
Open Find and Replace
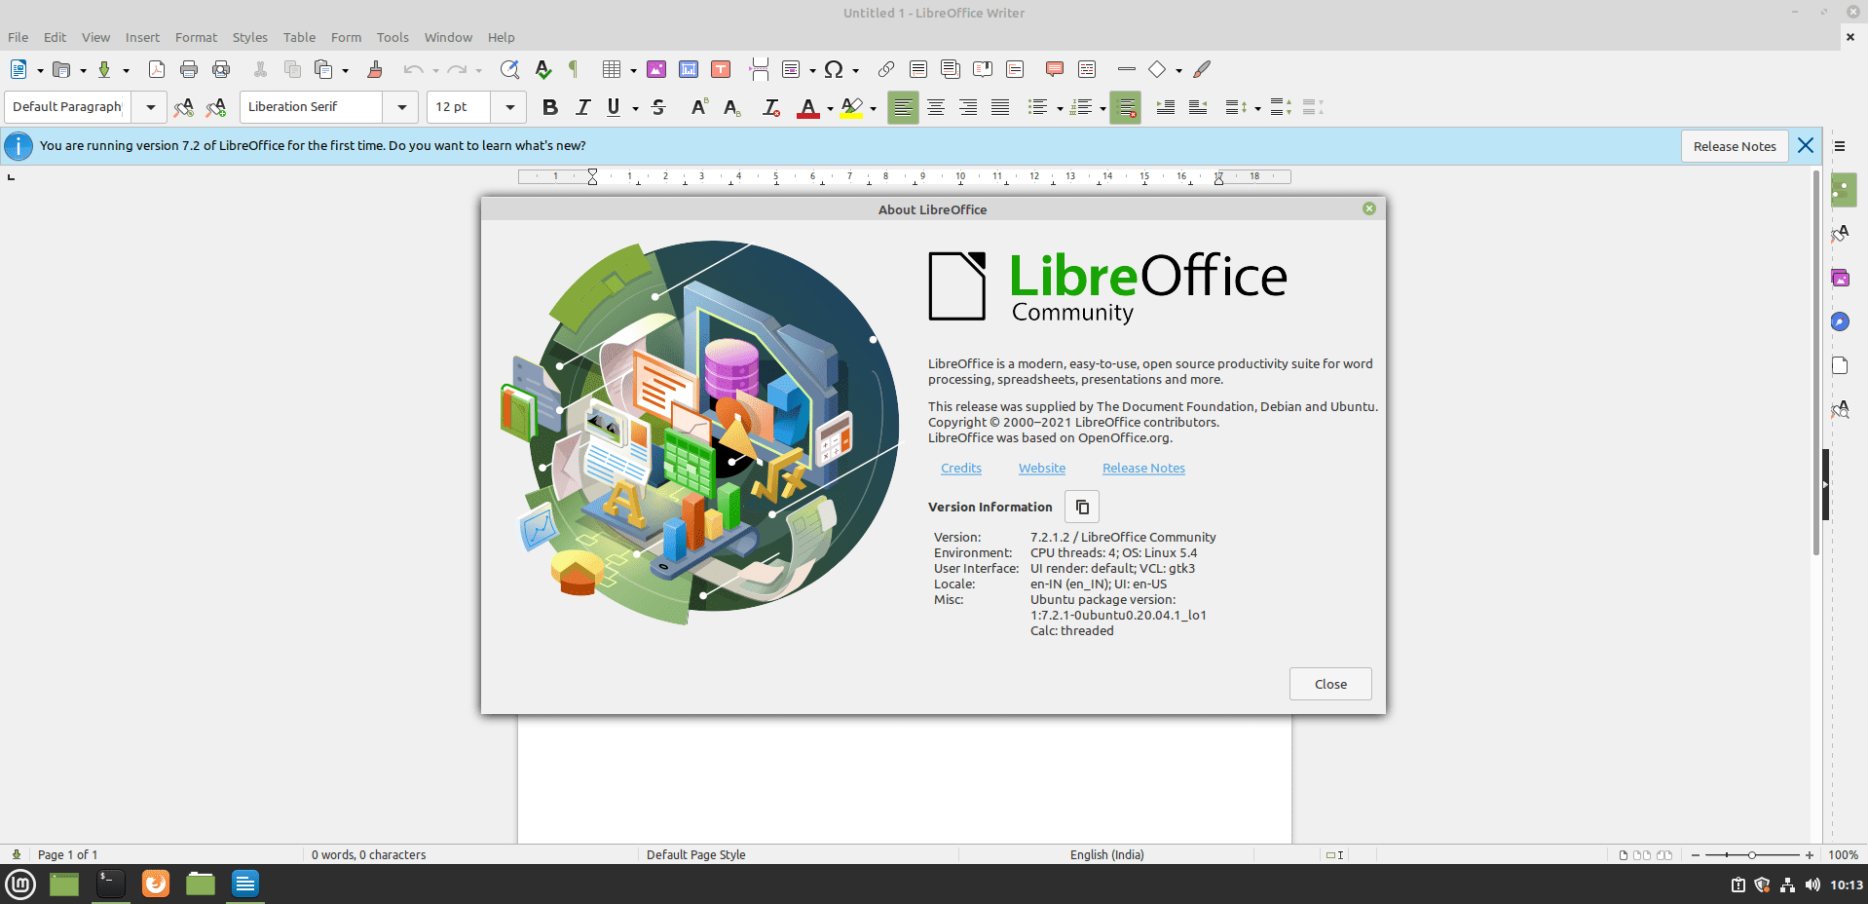tap(509, 69)
